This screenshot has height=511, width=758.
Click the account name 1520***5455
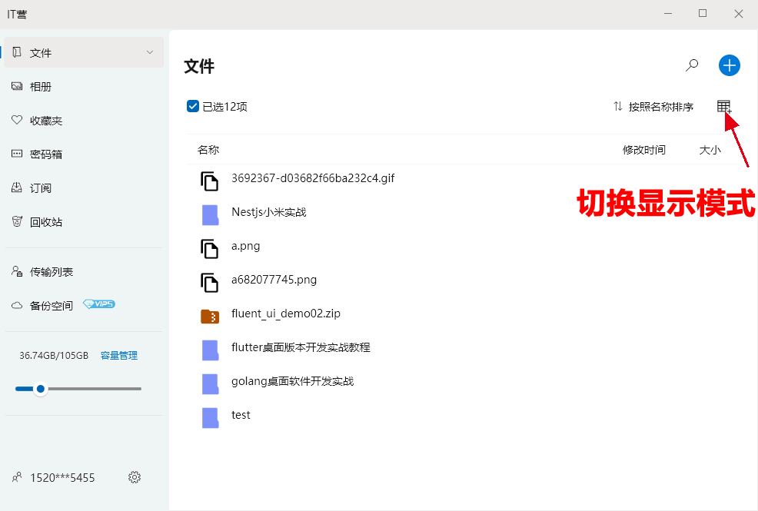[62, 478]
